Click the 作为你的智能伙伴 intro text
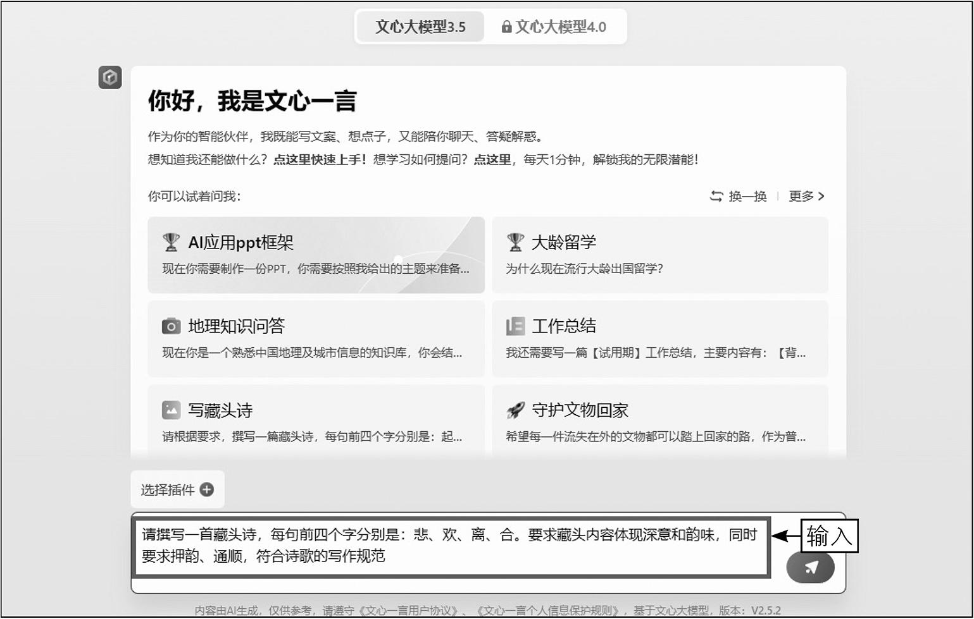Screen dimensions: 974x619 346,137
